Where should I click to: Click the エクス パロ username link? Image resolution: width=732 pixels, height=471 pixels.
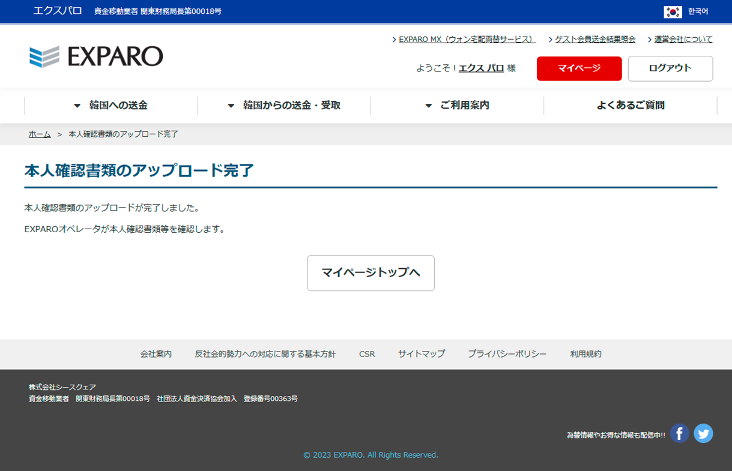481,68
